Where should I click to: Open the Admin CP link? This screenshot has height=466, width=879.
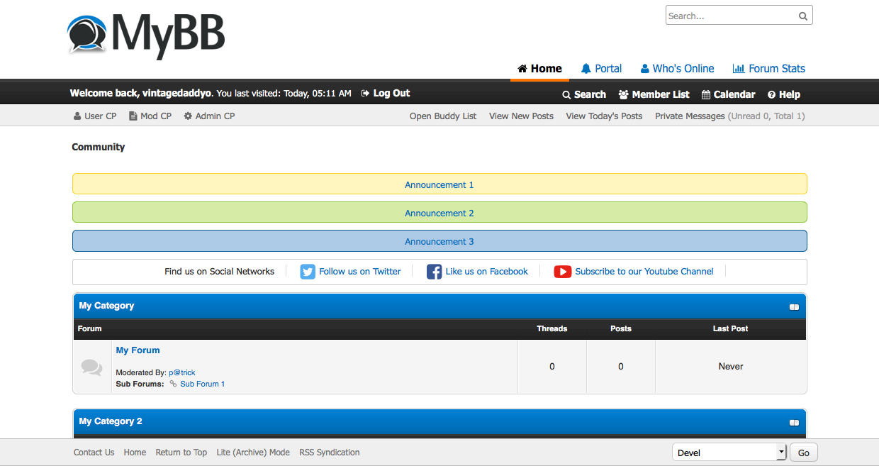click(209, 116)
